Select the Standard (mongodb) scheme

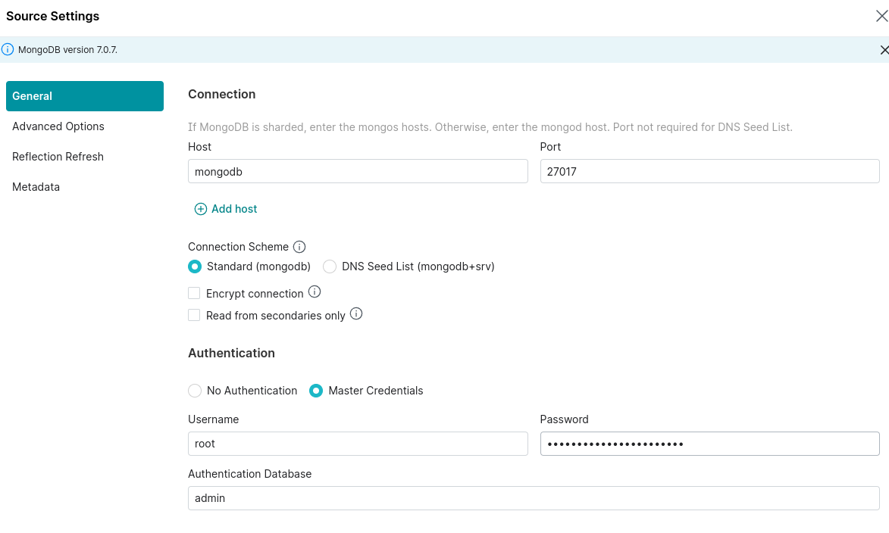tap(195, 266)
